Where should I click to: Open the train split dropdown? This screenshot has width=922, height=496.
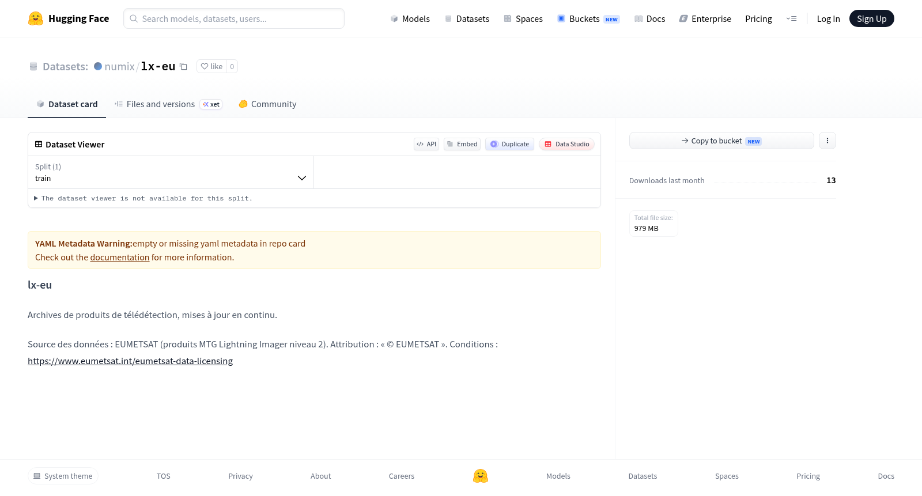pyautogui.click(x=171, y=172)
